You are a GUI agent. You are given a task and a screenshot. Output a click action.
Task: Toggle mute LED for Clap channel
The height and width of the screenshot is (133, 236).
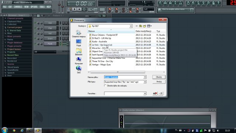click(x=35, y=28)
